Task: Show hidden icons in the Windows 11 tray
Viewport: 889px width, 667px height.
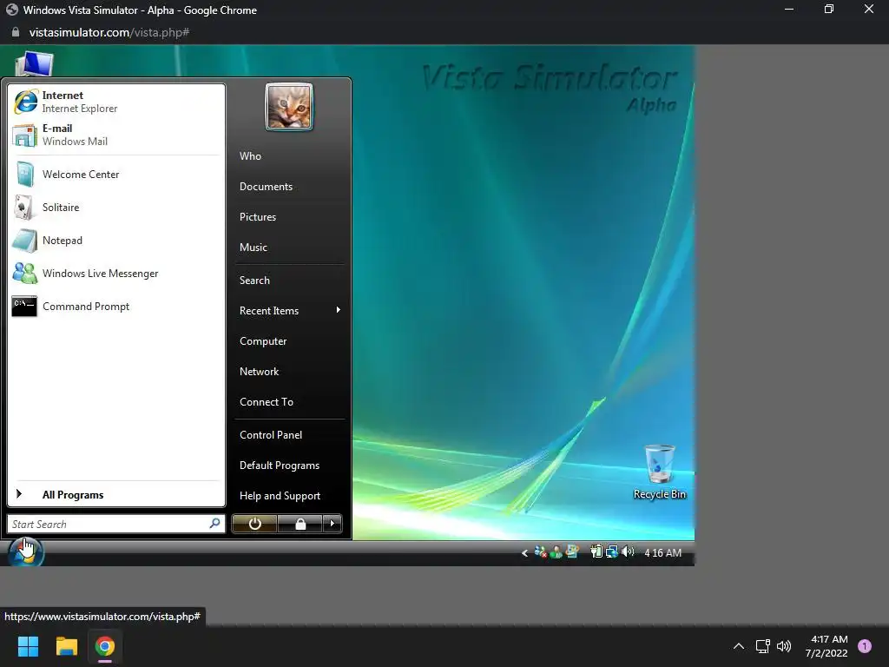Action: pos(739,646)
